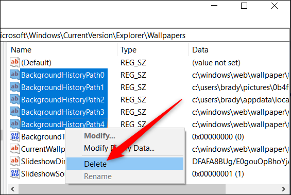The width and height of the screenshot is (291, 195).
Task: Select the SlideshowSo value name
Action: point(43,174)
